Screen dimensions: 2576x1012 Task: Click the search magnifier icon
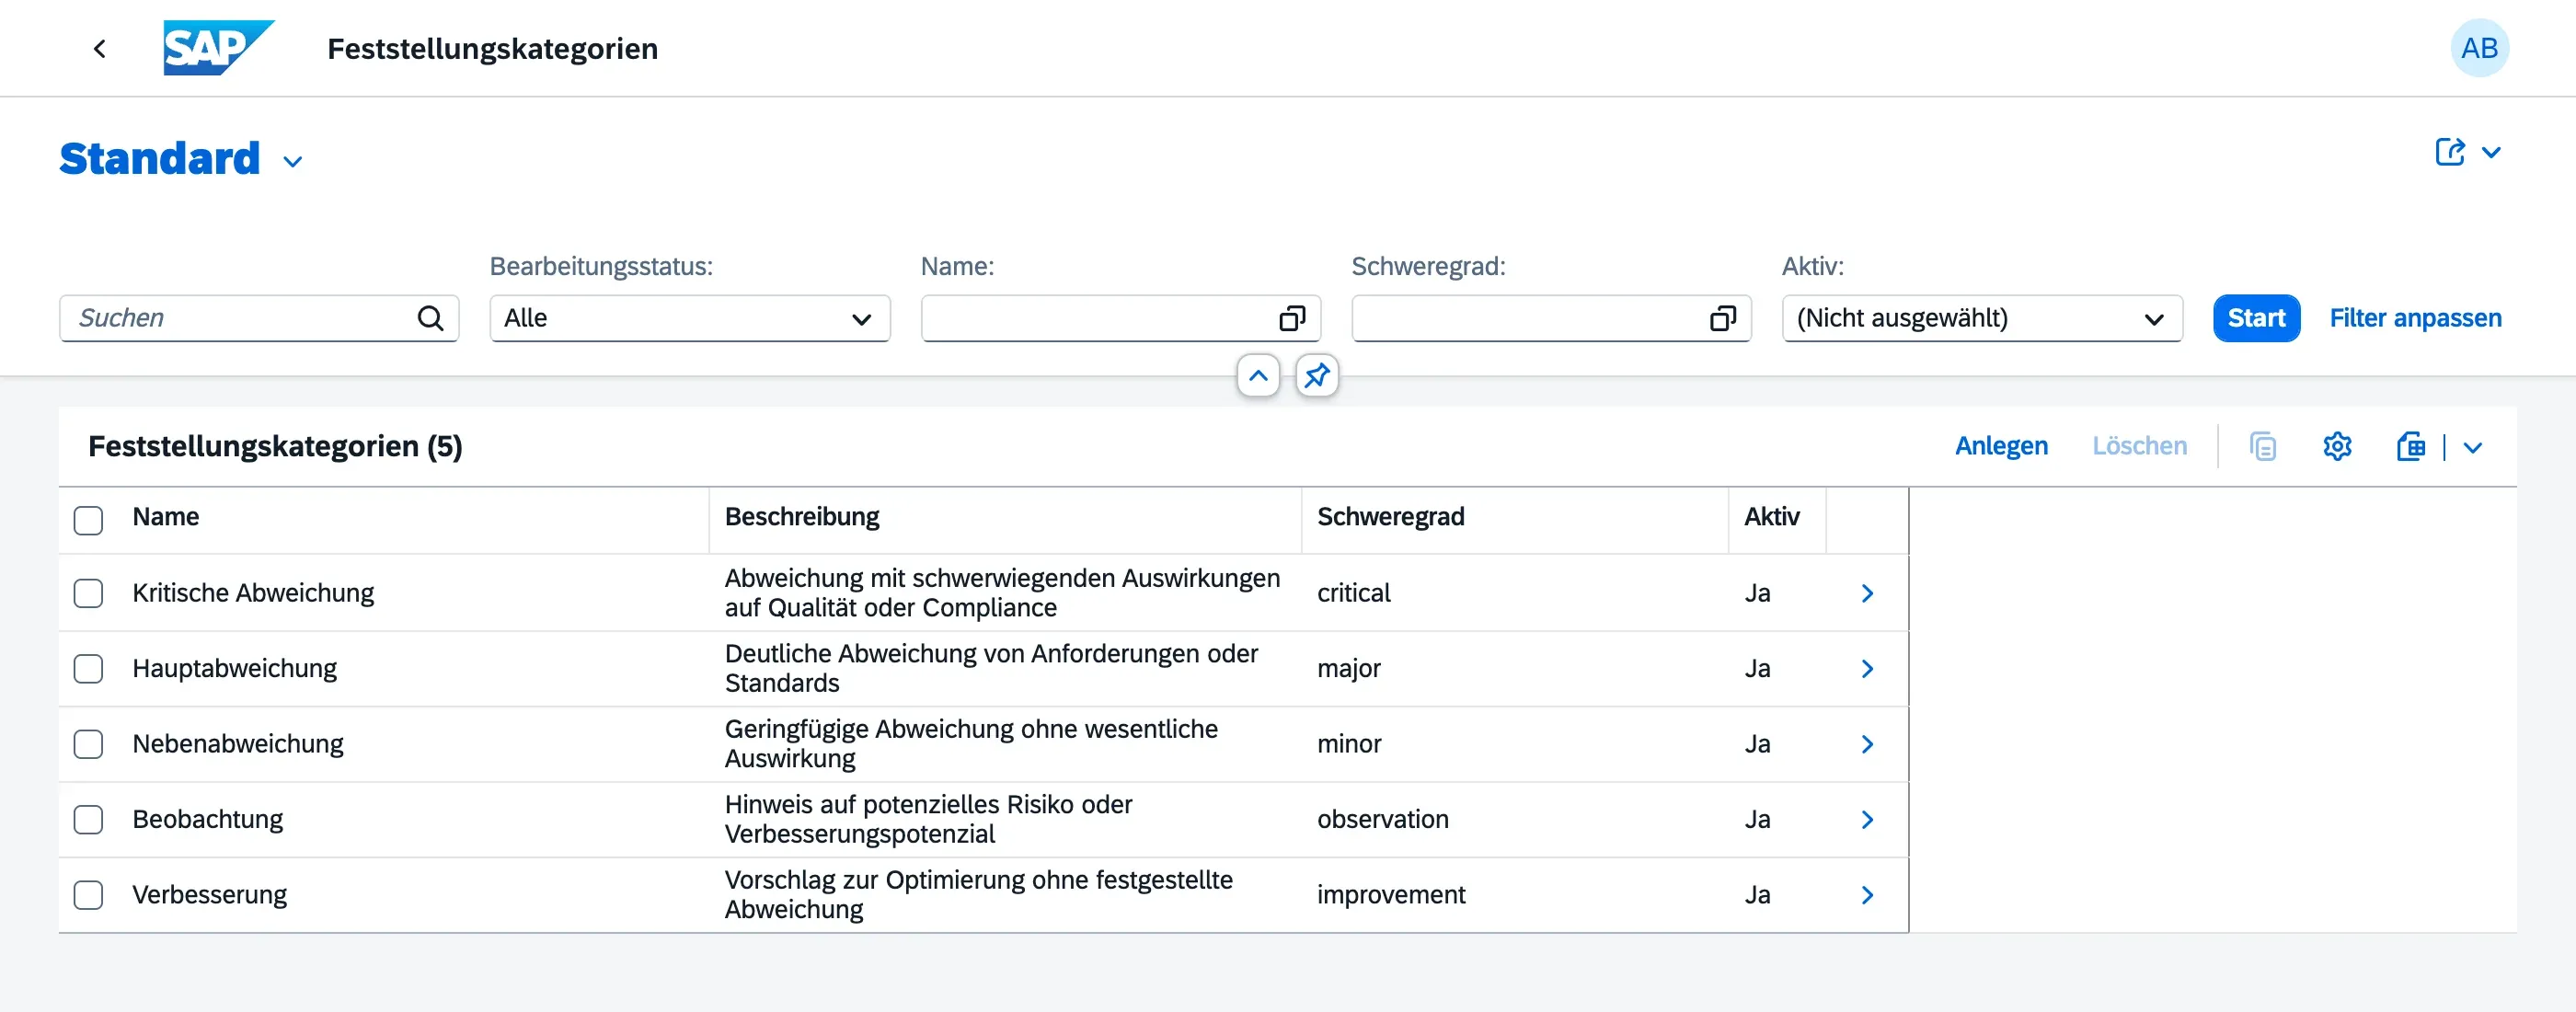430,318
